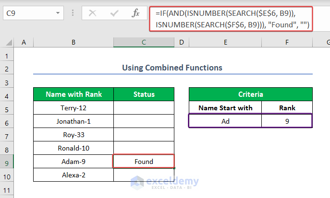Select the 'Roy-33' cell
Image resolution: width=330 pixels, height=198 pixels.
(x=73, y=135)
